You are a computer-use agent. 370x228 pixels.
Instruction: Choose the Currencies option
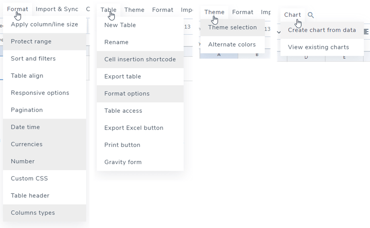[x=27, y=144]
